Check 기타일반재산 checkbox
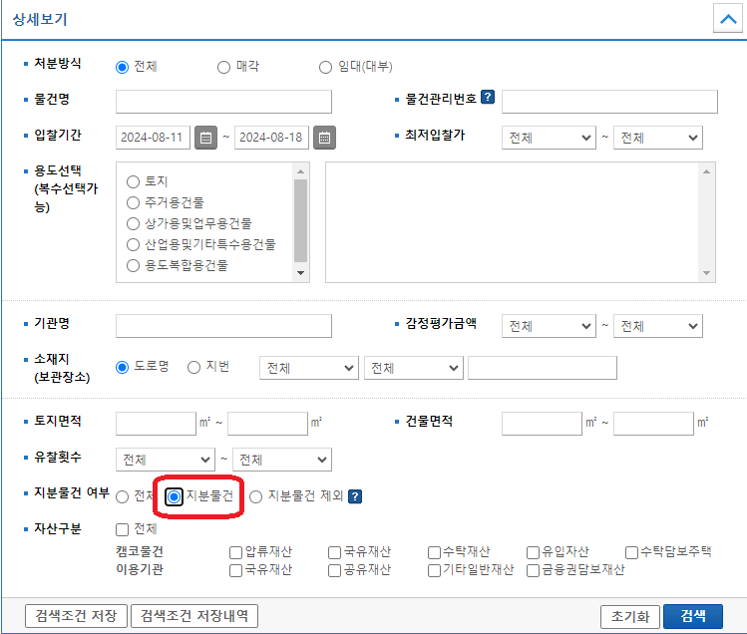 434,570
